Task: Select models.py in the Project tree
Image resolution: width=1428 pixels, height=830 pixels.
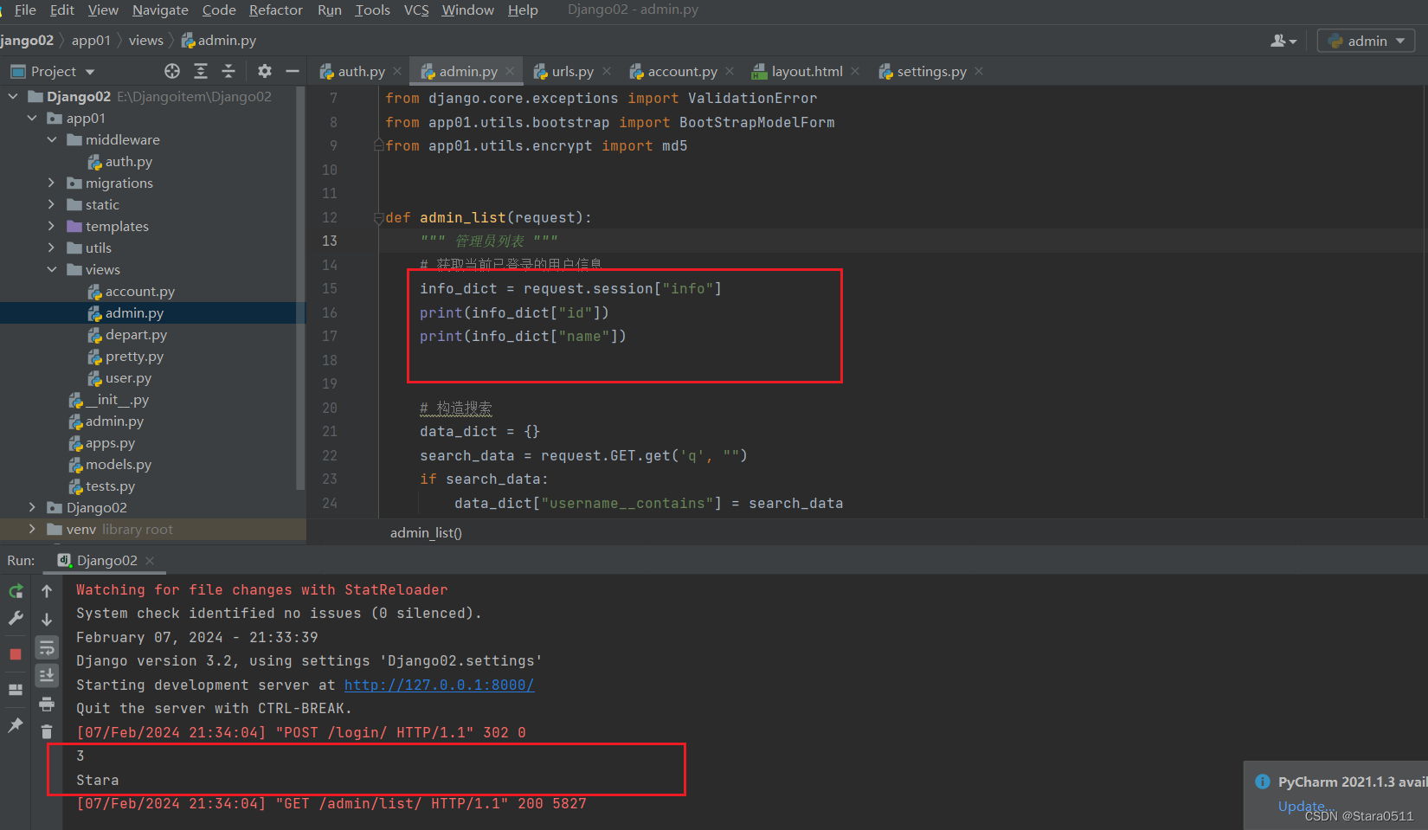Action: coord(119,464)
